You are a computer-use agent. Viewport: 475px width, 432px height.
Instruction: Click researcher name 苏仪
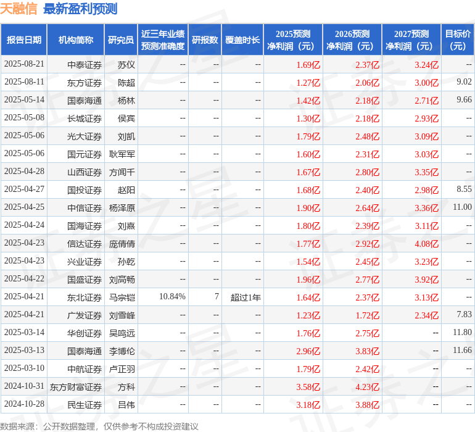pyautogui.click(x=126, y=65)
